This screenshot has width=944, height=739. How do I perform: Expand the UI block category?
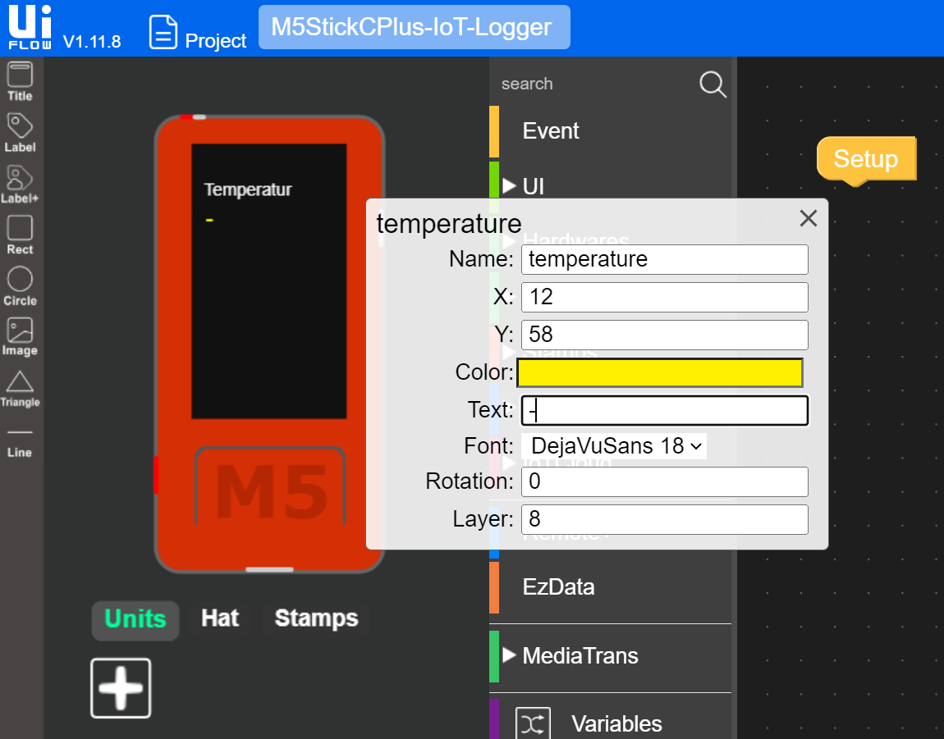[x=509, y=186]
